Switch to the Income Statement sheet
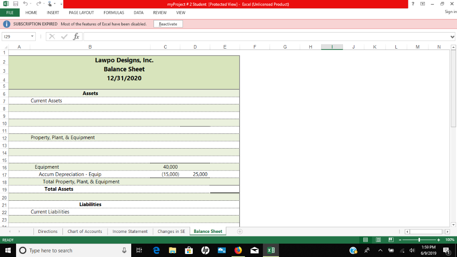457x257 pixels. (x=130, y=231)
